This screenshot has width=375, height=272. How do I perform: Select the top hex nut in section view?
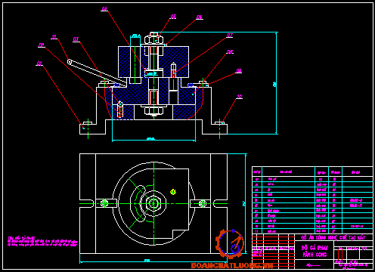pos(153,40)
